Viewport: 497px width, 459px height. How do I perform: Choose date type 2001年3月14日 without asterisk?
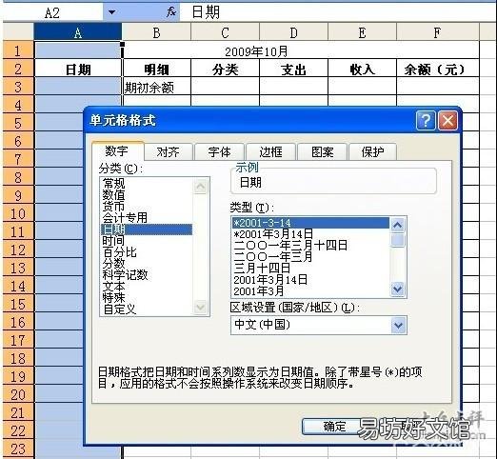point(310,280)
